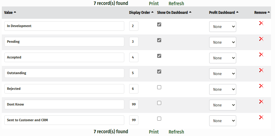This screenshot has height=136, width=275.
Task: Remove the Accepted status row
Action: tap(261, 54)
